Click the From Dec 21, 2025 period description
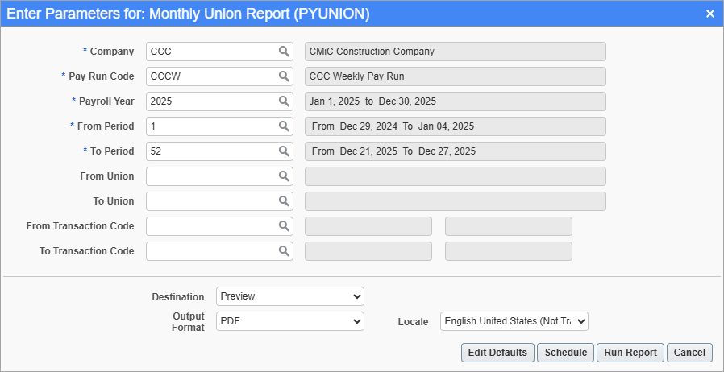This screenshot has height=372, width=724. click(x=456, y=151)
